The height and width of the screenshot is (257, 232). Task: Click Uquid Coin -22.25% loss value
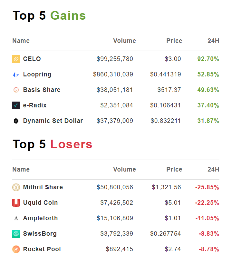[207, 203]
